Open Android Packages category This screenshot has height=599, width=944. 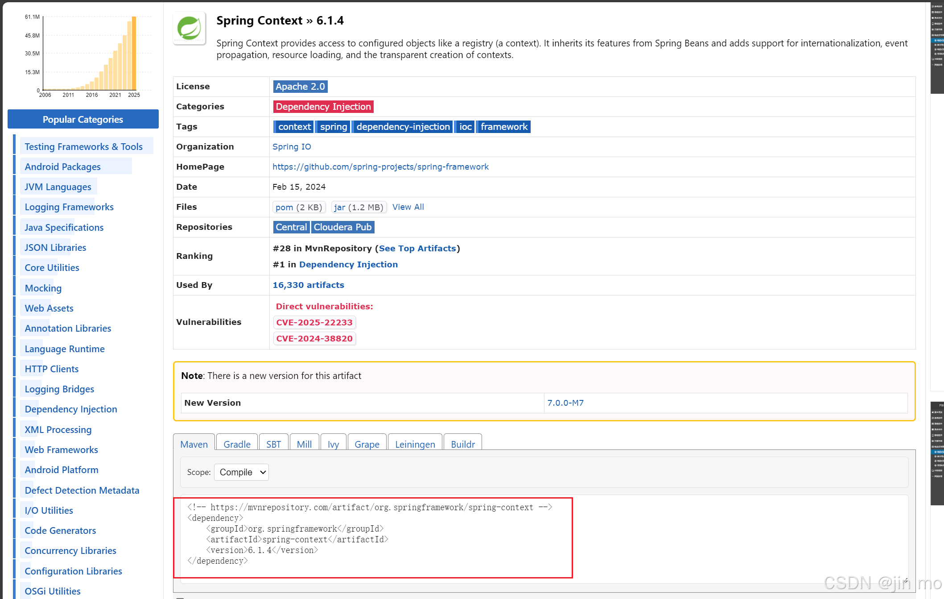(x=62, y=167)
